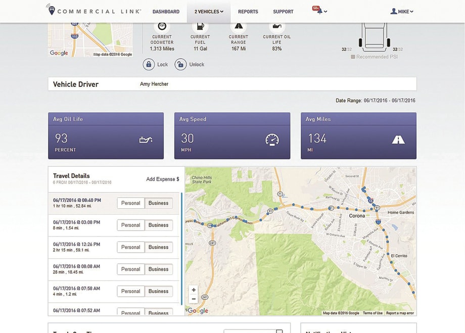Click the road icon in Avg Miles card
This screenshot has width=465, height=333.
point(398,139)
